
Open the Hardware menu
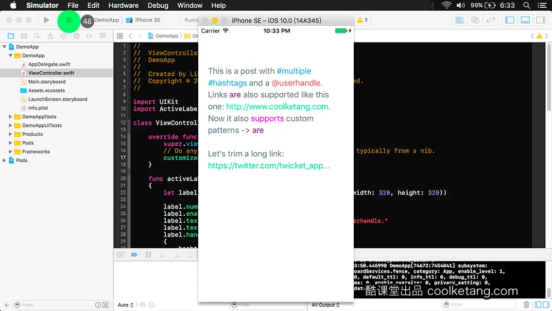123,5
